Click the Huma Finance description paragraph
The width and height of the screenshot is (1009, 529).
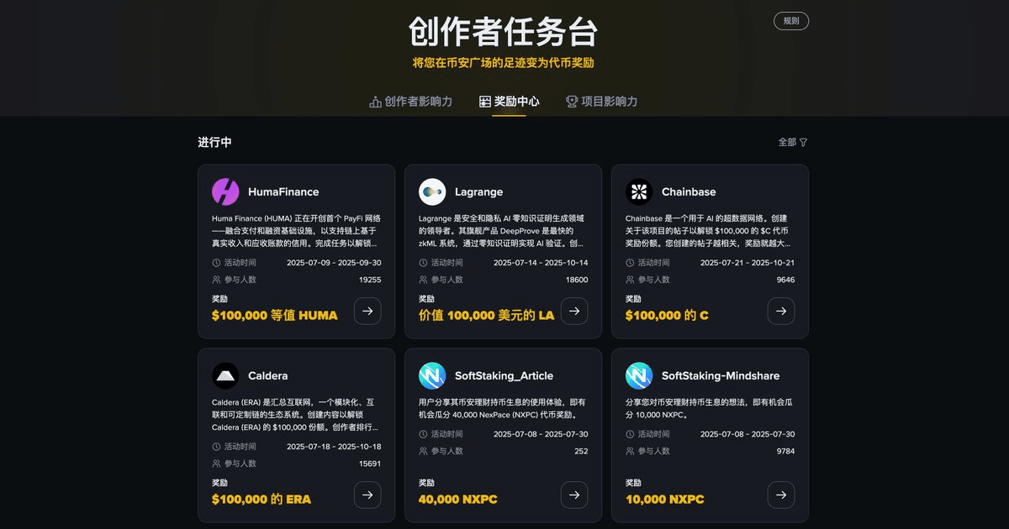[296, 230]
